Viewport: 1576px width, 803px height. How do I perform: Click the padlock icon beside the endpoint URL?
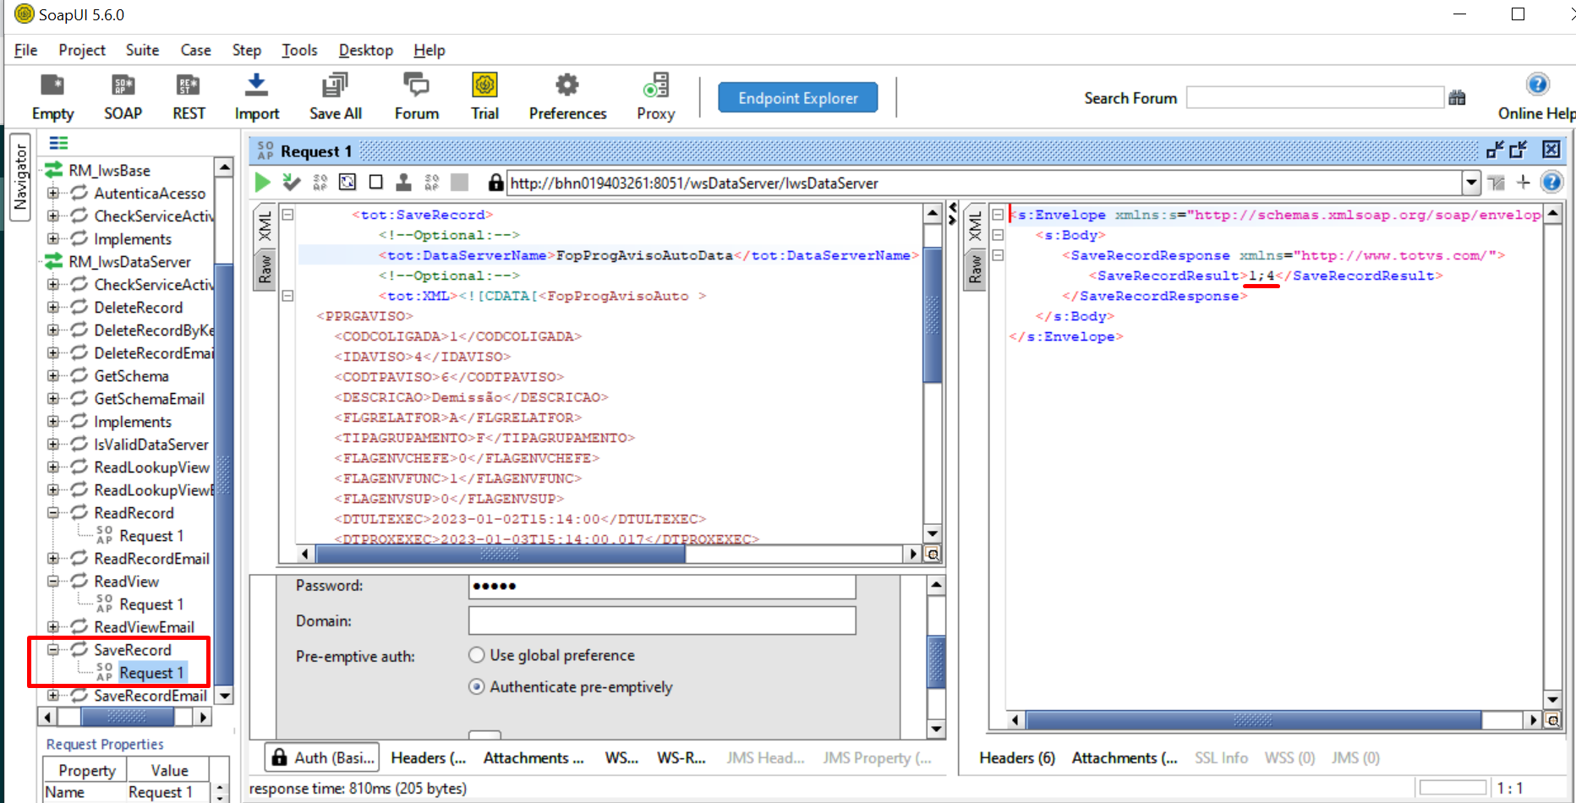[x=496, y=182]
